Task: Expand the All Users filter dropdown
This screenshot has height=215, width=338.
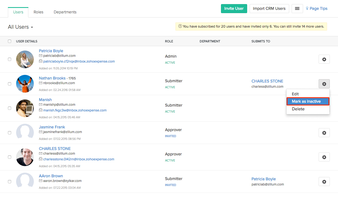Action: coord(20,27)
